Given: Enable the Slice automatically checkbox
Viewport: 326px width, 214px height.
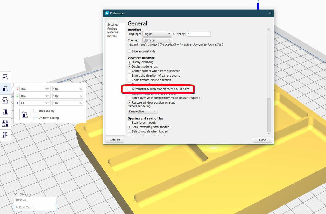Looking at the screenshot, I should [129, 51].
